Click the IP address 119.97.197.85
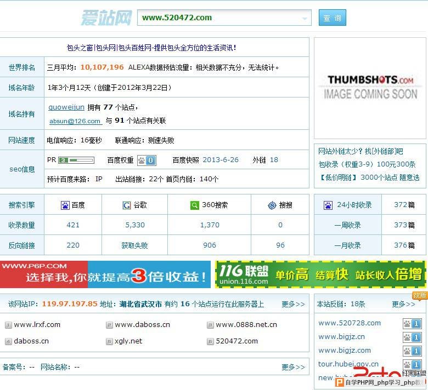The image size is (428, 390). click(x=70, y=303)
